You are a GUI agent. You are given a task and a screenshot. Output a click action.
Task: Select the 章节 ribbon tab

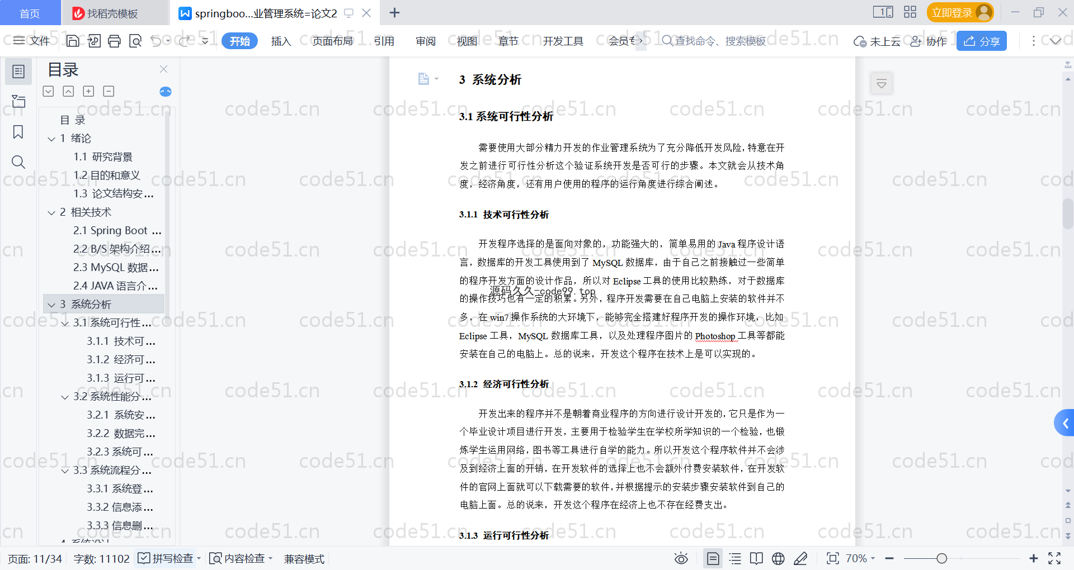(508, 41)
